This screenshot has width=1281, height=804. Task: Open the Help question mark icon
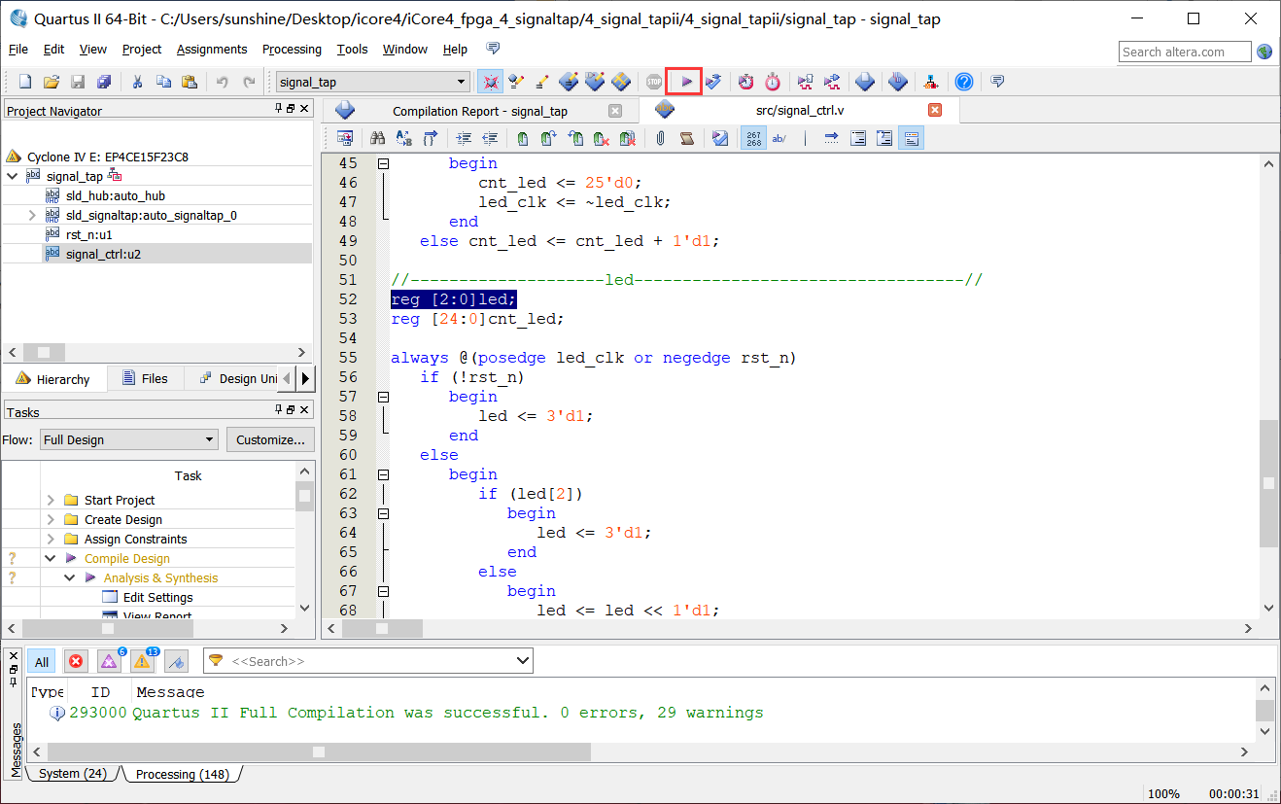963,82
